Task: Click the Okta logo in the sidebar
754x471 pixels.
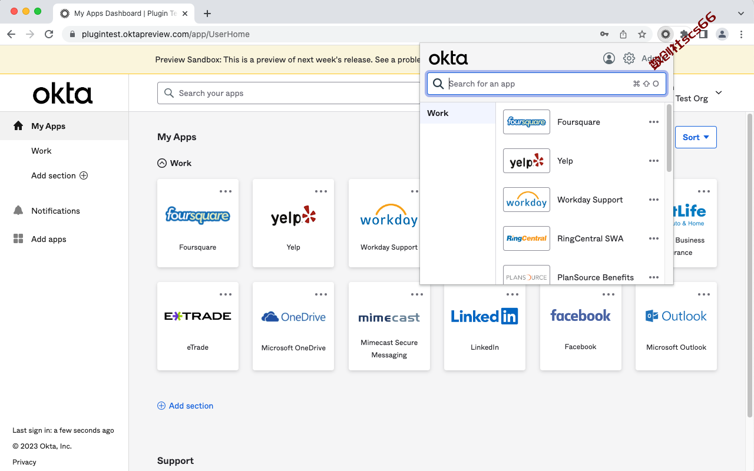Action: 62,94
